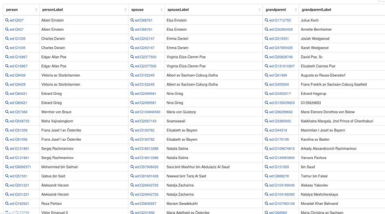
Task: Click the 'Marie Elenore Dorothea von Below' cell
Action: click(x=342, y=112)
